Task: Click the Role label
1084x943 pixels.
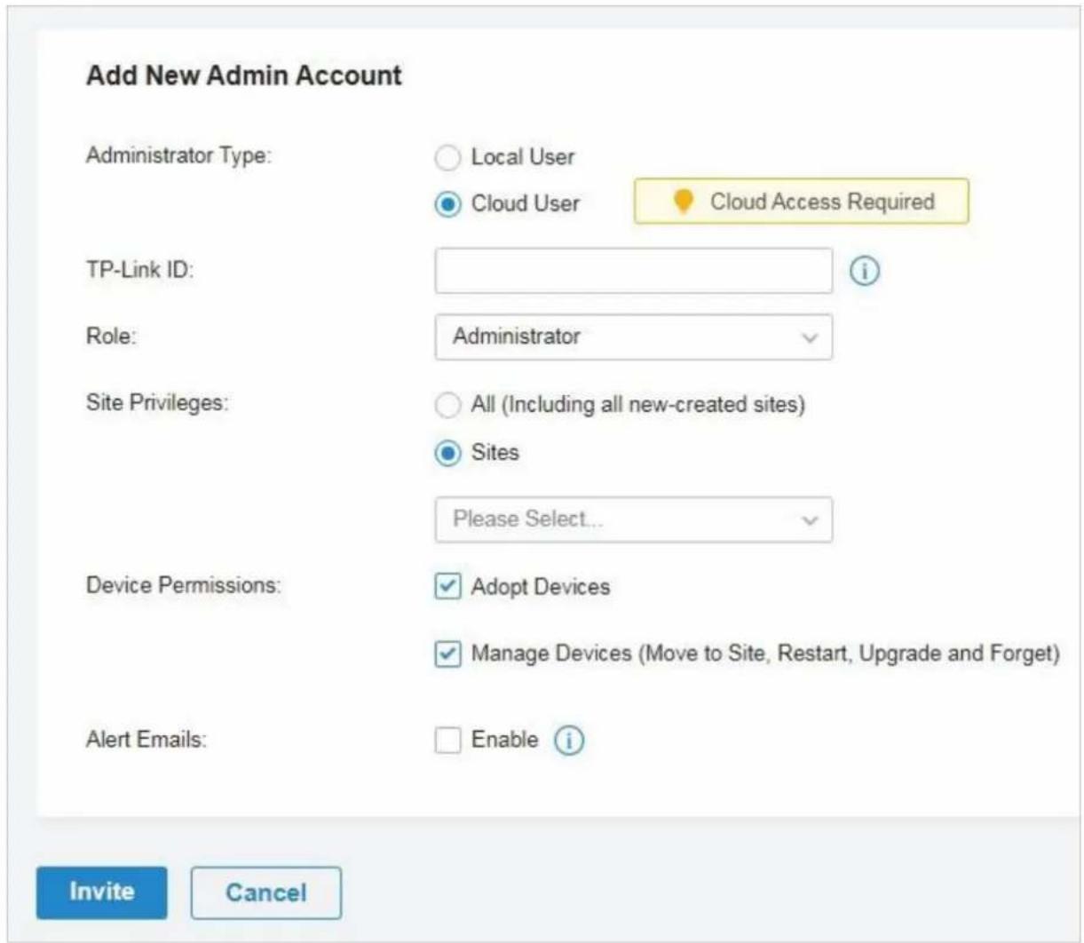Action: click(111, 337)
